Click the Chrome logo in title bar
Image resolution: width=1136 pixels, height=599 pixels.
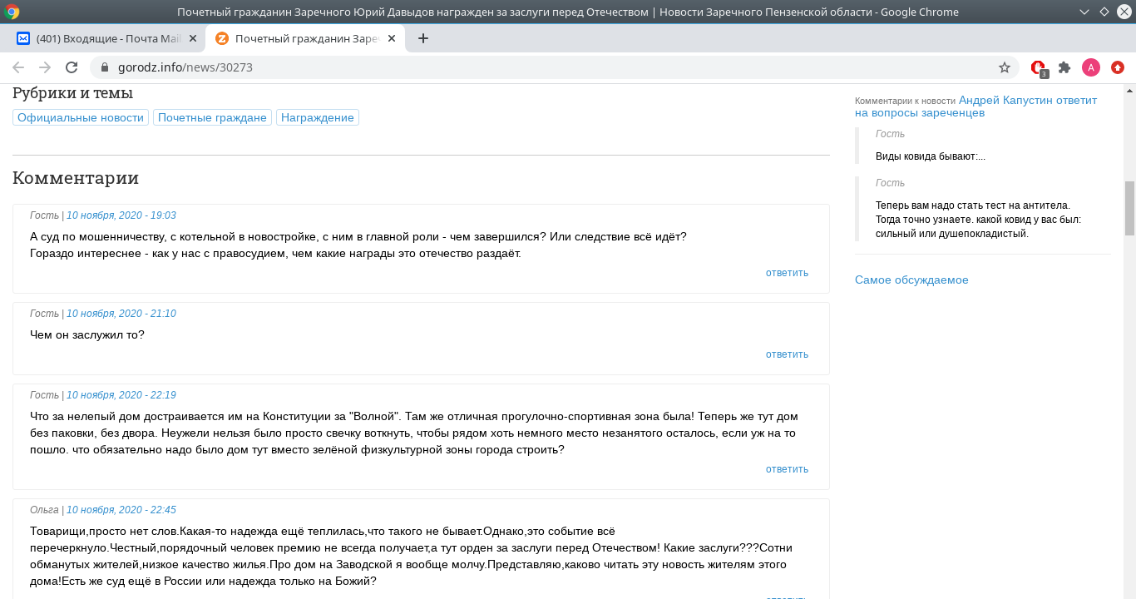point(12,12)
